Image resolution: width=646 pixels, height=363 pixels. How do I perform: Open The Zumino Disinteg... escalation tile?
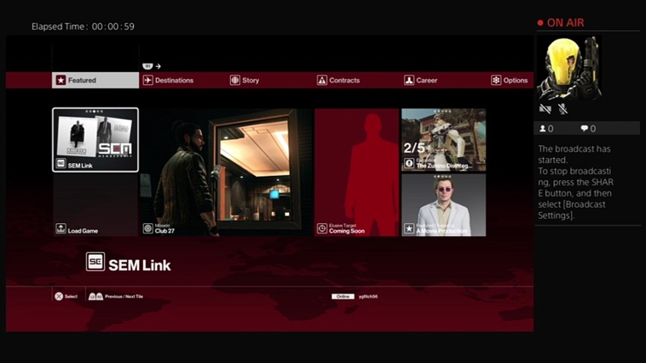[x=443, y=140]
